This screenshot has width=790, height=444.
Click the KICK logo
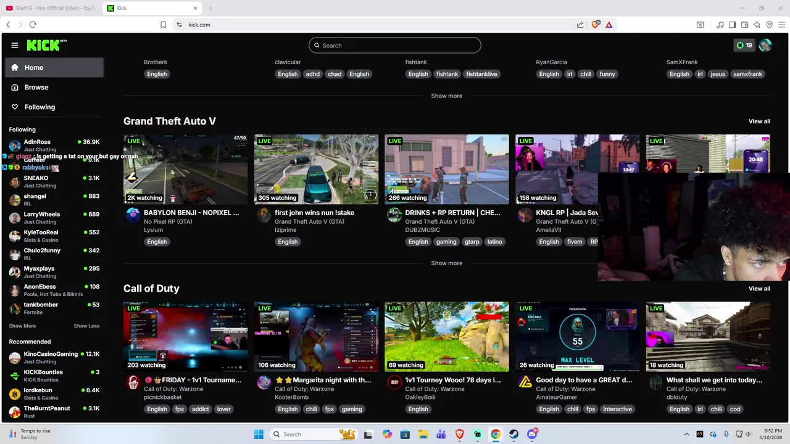pyautogui.click(x=46, y=45)
